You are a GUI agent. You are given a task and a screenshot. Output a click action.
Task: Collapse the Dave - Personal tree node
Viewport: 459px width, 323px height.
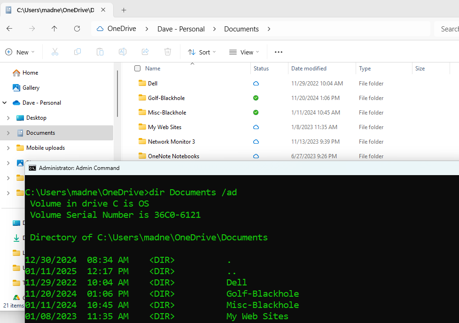click(5, 102)
